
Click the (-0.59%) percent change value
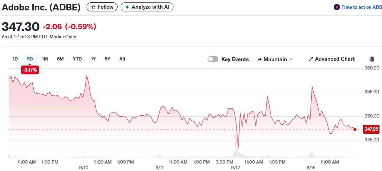(81, 27)
